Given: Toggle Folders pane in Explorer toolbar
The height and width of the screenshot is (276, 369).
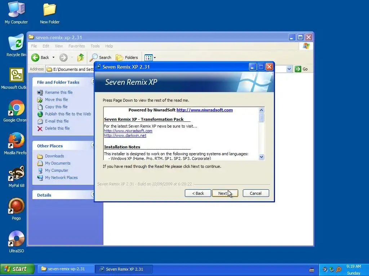Looking at the screenshot, I should (126, 57).
